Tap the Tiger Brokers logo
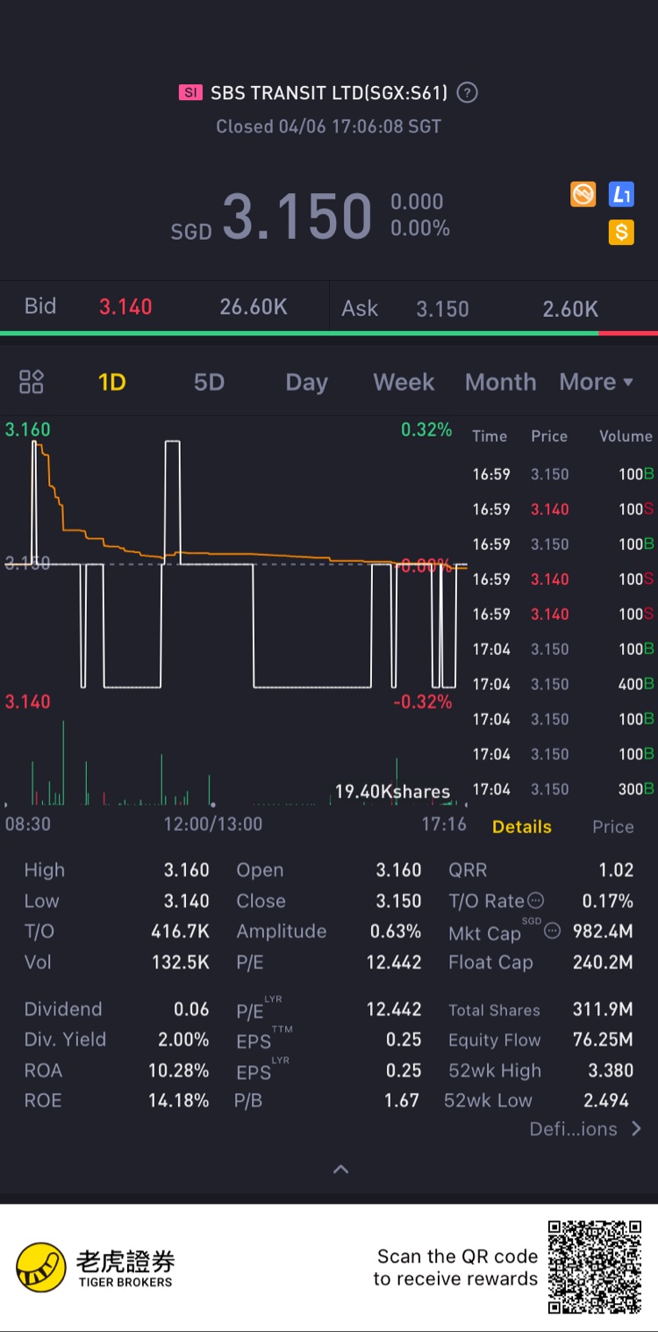The image size is (658, 1332). click(x=95, y=1269)
